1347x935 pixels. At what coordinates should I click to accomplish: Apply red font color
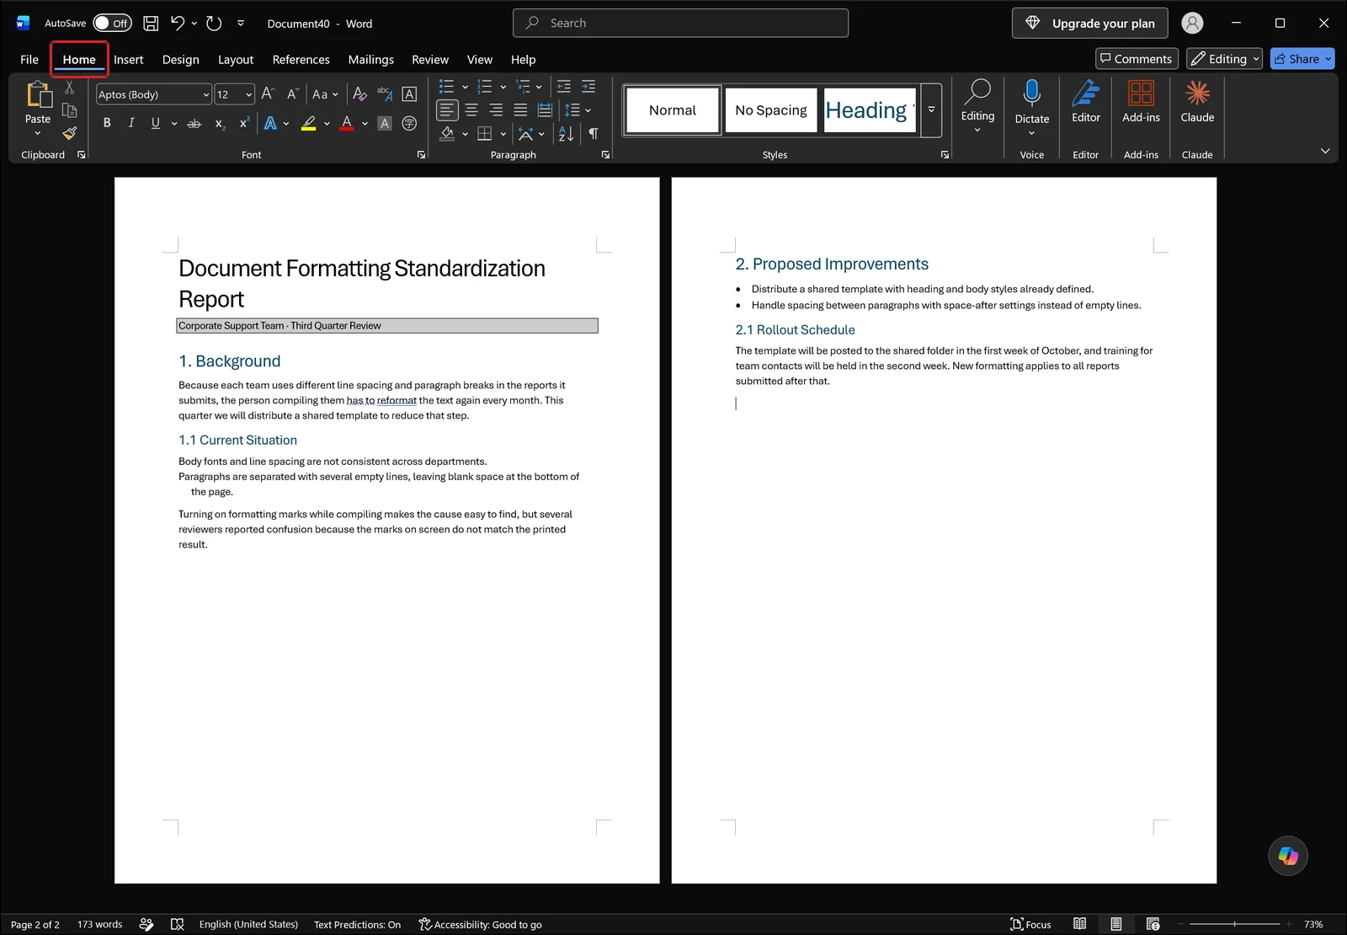[347, 123]
